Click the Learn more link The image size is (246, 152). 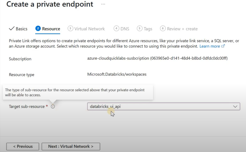(210, 46)
